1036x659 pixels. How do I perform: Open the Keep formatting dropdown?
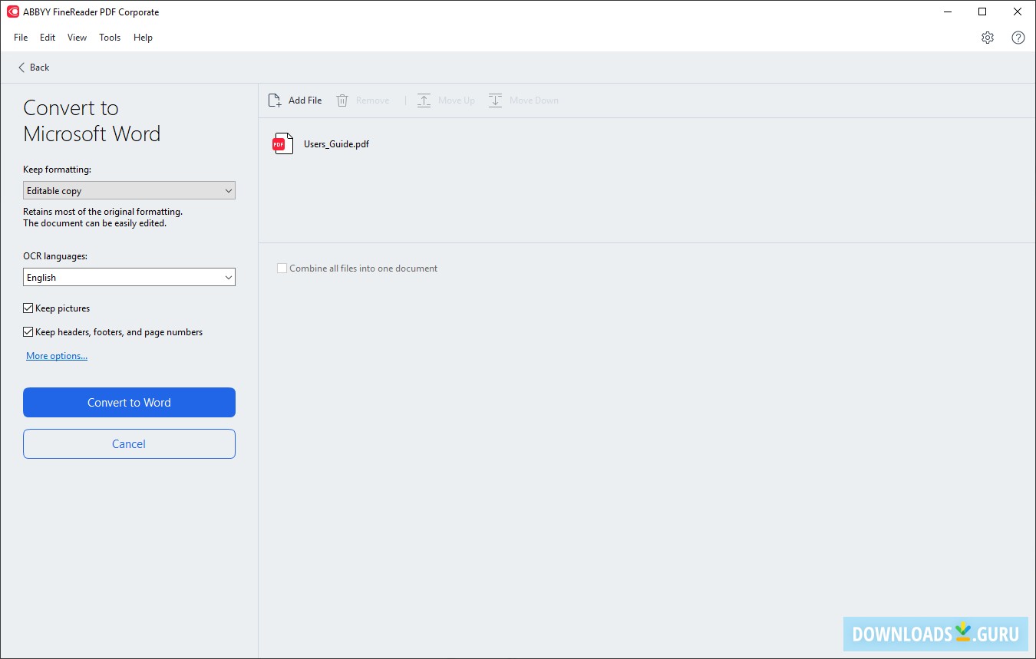pos(129,190)
